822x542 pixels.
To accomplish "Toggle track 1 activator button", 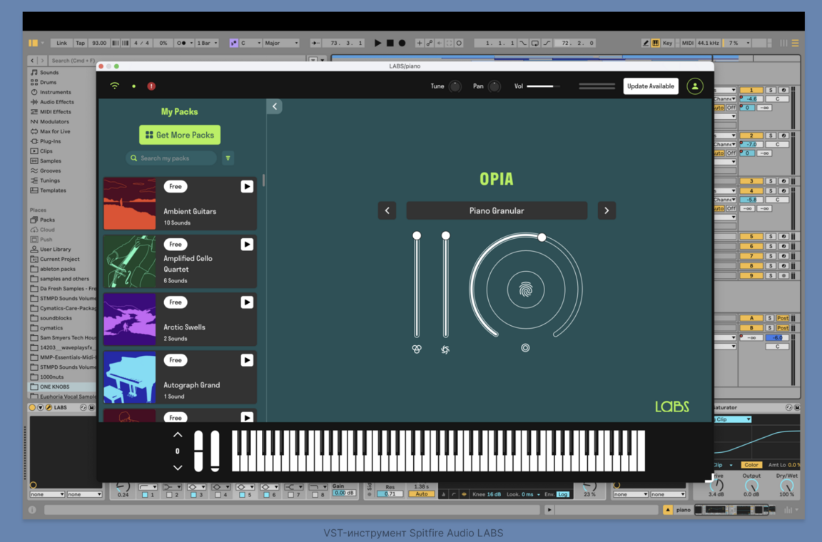I will 751,90.
